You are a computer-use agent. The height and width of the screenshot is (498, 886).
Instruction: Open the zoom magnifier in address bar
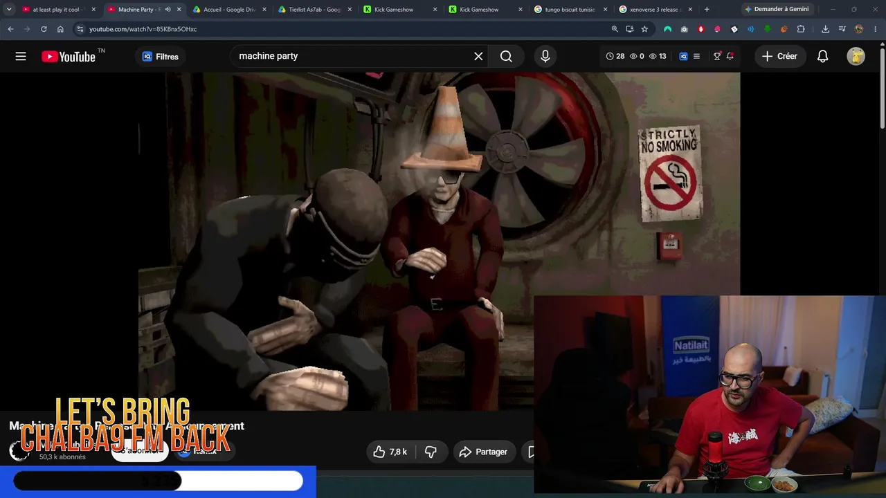[615, 29]
